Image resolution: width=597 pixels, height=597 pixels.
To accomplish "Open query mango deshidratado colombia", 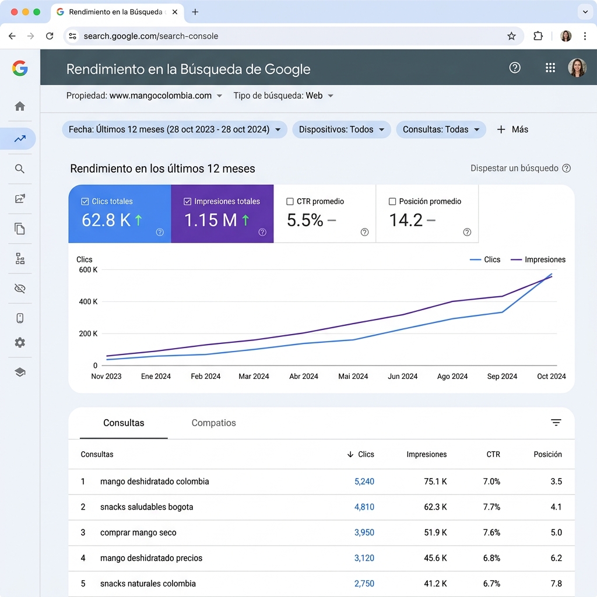I will click(x=154, y=481).
